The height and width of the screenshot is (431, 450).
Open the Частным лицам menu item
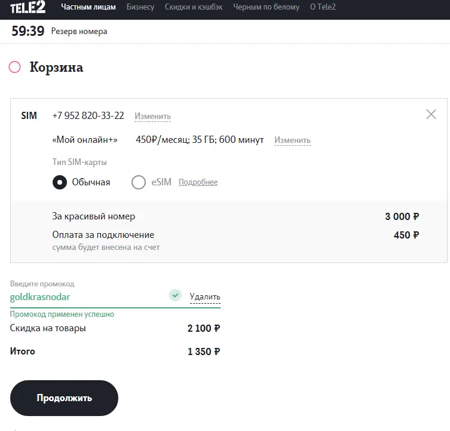pyautogui.click(x=88, y=7)
